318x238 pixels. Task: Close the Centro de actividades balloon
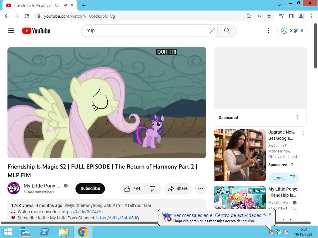pyautogui.click(x=270, y=214)
